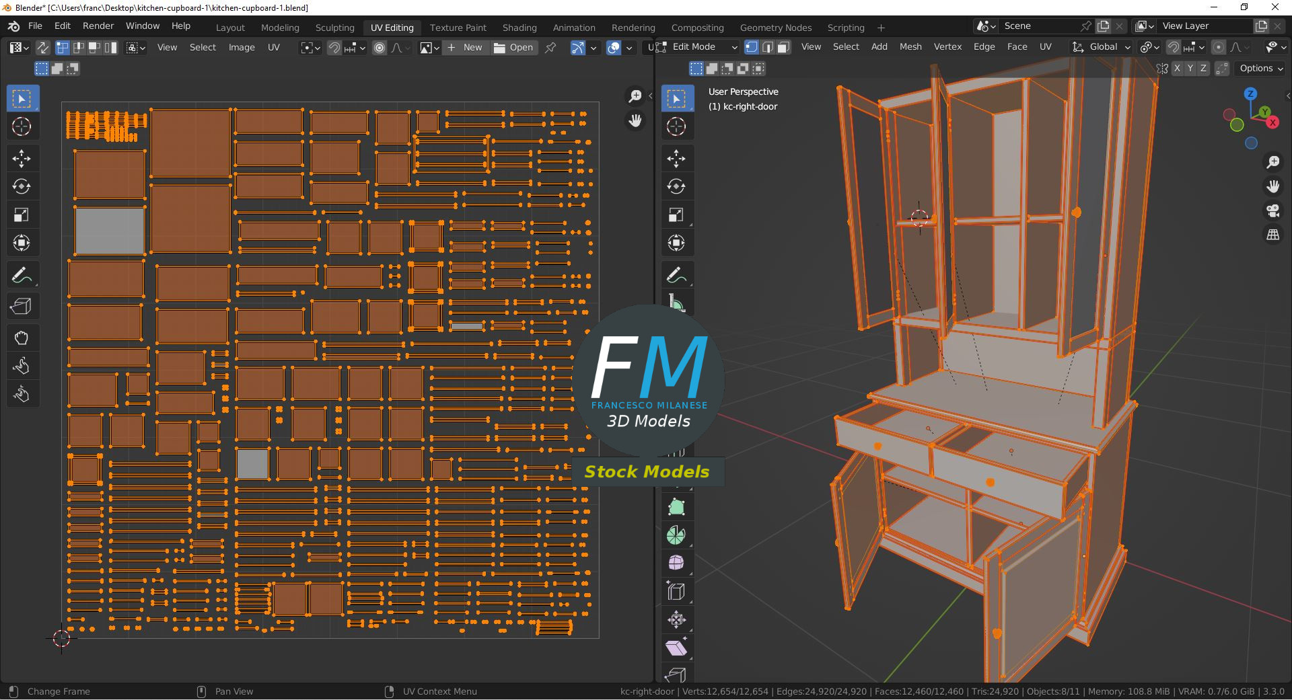
Task: Select the Pinch tool in UV editor
Action: click(x=22, y=394)
